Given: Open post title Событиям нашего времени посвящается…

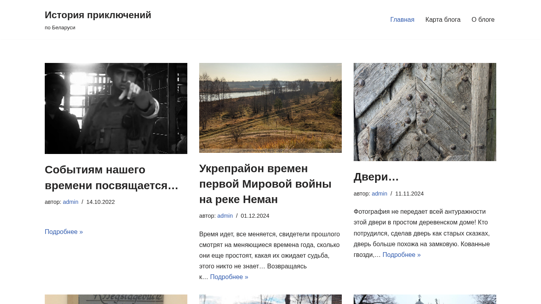Looking at the screenshot, I should point(112,177).
